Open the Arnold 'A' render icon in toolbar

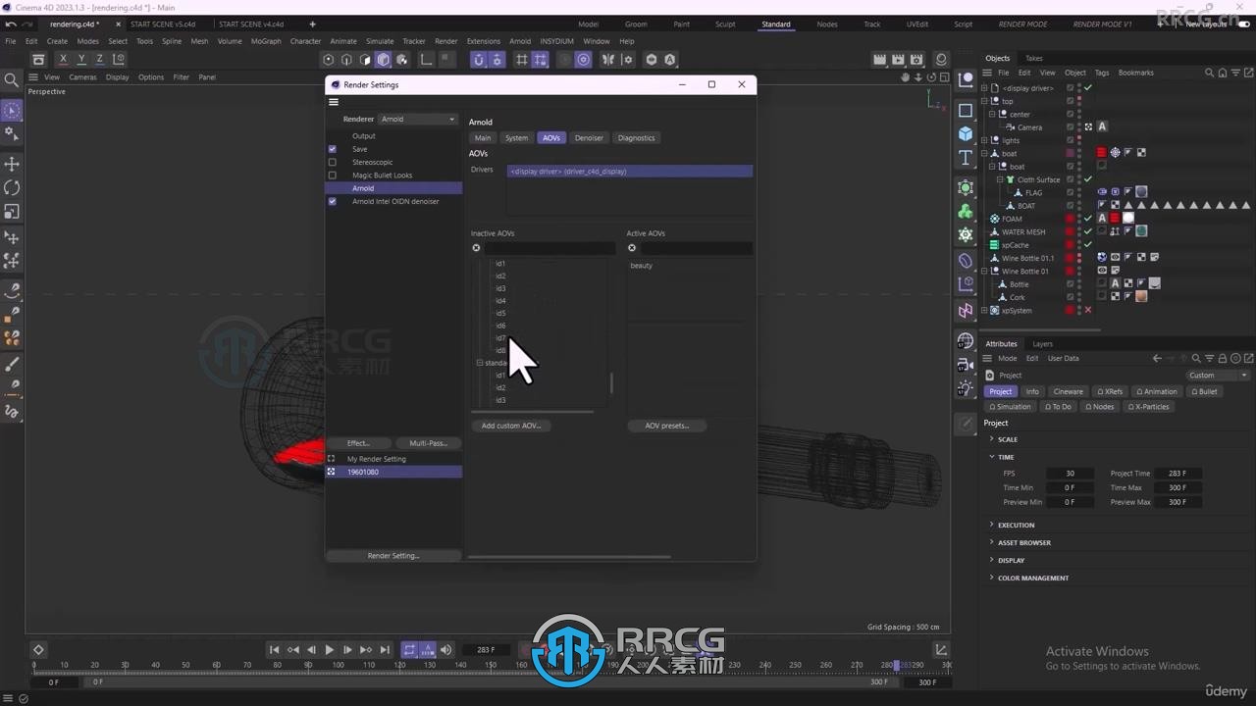pos(669,60)
